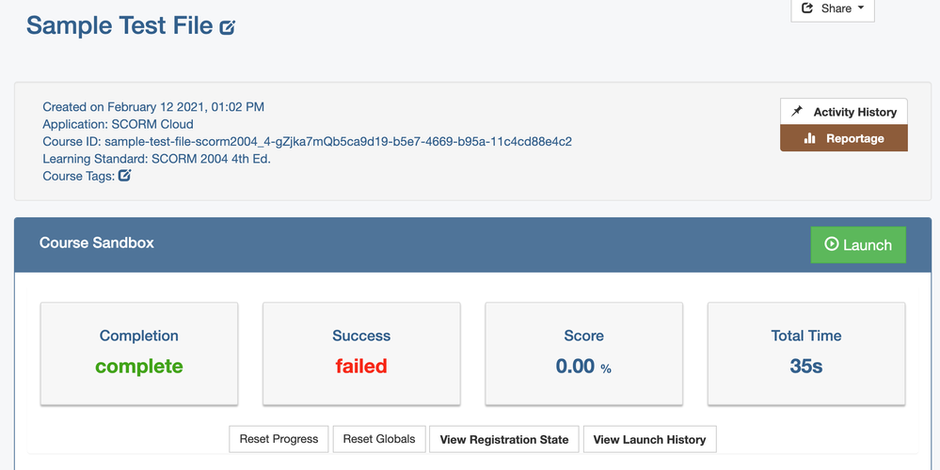Click the Course Tags edit icon
Image resolution: width=940 pixels, height=470 pixels.
(x=124, y=175)
